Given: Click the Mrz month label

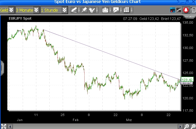Looking at the screenshot, I should (129, 120).
